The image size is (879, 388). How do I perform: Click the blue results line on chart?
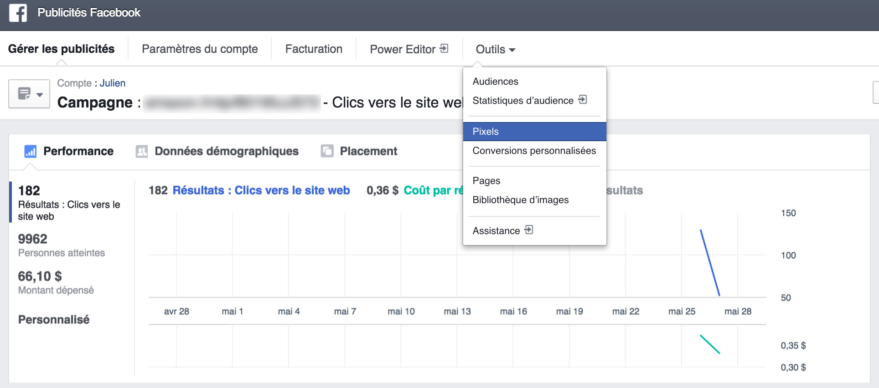[710, 263]
